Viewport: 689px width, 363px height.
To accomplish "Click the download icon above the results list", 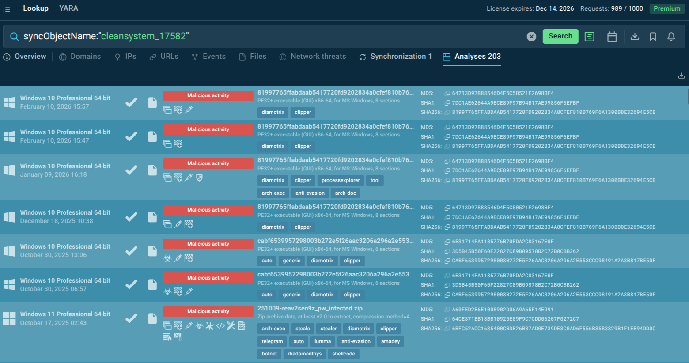I will click(x=681, y=75).
